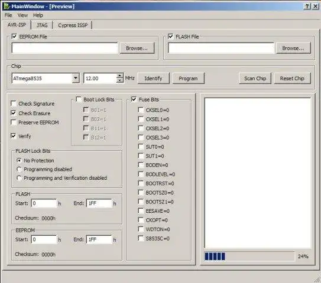
Task: Check the SUT0=0 fuse bit
Action: point(141,147)
